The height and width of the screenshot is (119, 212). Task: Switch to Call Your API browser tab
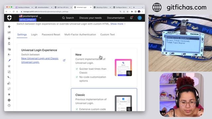63,7
